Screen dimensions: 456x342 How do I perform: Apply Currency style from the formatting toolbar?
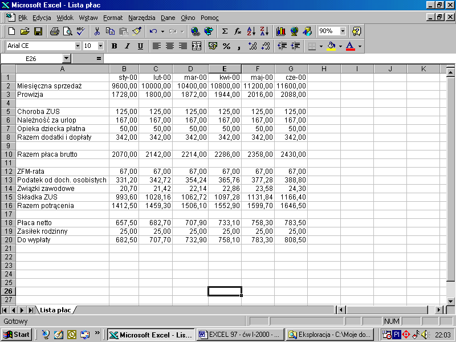[x=213, y=46]
